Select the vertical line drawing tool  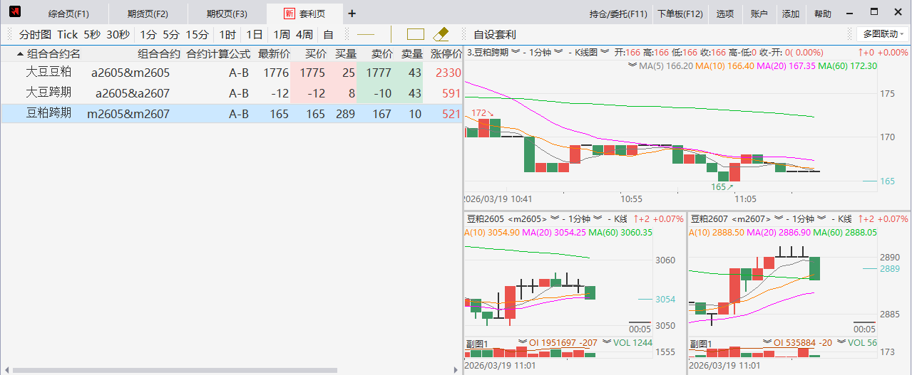(391, 34)
